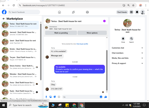Image resolution: width=149 pixels, height=108 pixels.
Task: Click conversation list scrollbar
Action: point(41,52)
